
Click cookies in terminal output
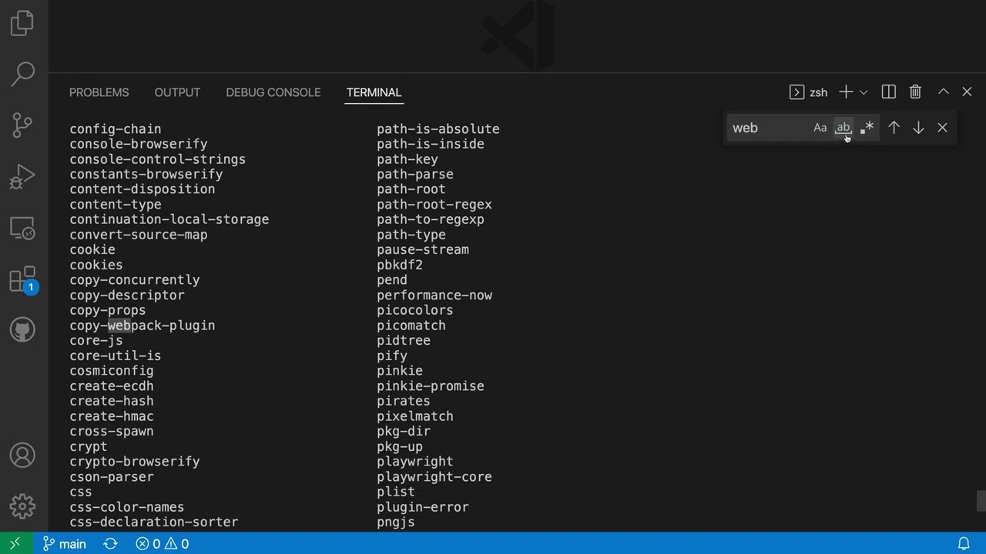pos(96,265)
